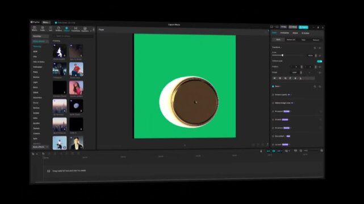The width and height of the screenshot is (364, 204).
Task: Click the zoom-to-fit timeline icon
Action: 321,151
